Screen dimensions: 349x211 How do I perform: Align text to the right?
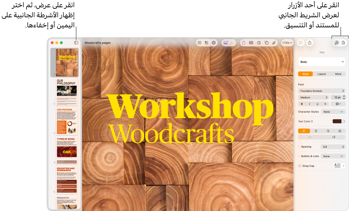328,131
